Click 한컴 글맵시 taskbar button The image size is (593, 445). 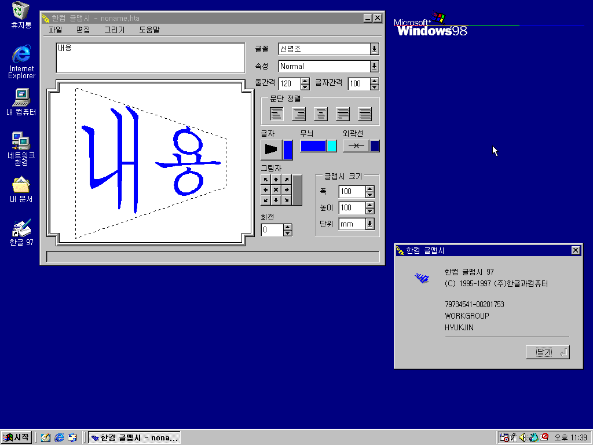click(134, 437)
